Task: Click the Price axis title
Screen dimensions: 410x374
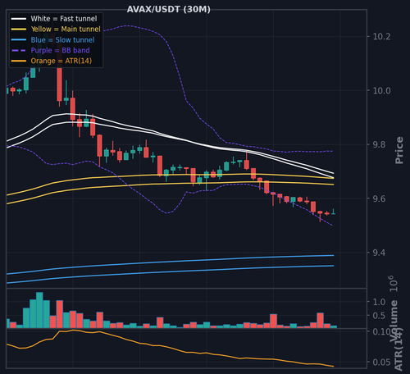Action: click(x=399, y=150)
